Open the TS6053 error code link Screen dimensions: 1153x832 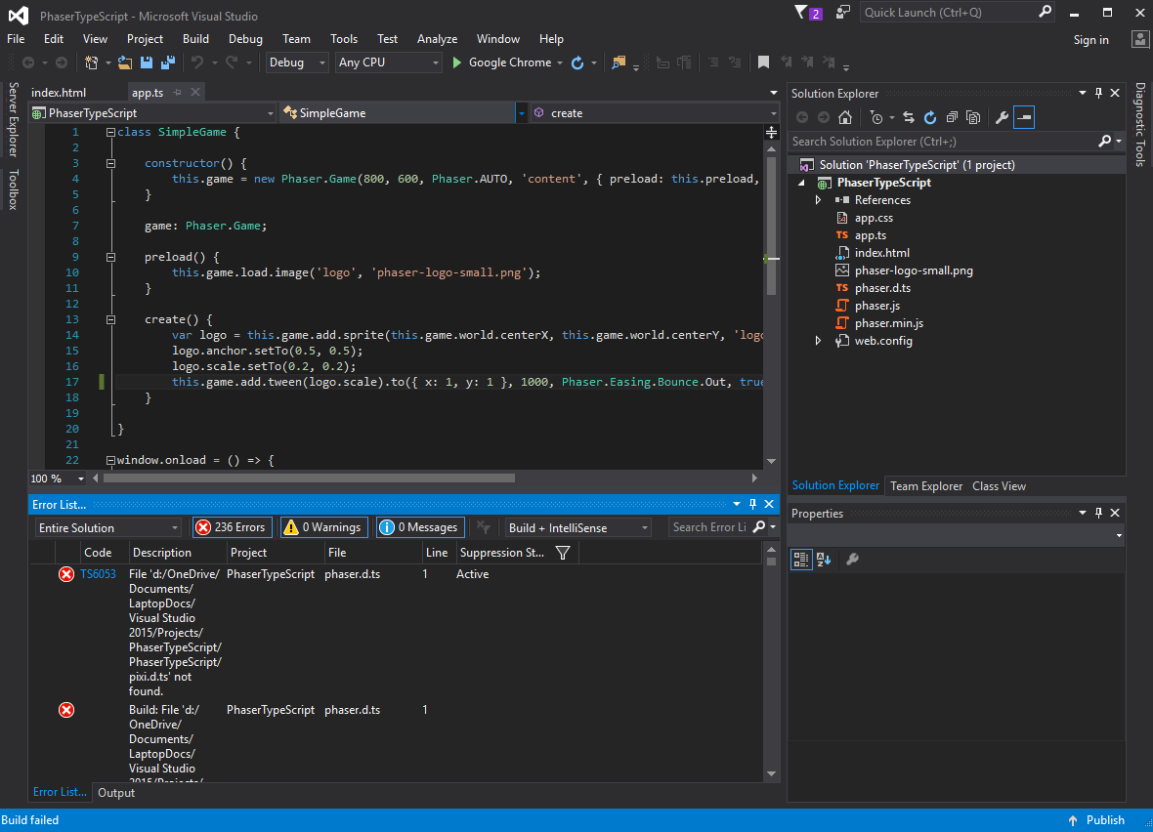[98, 574]
